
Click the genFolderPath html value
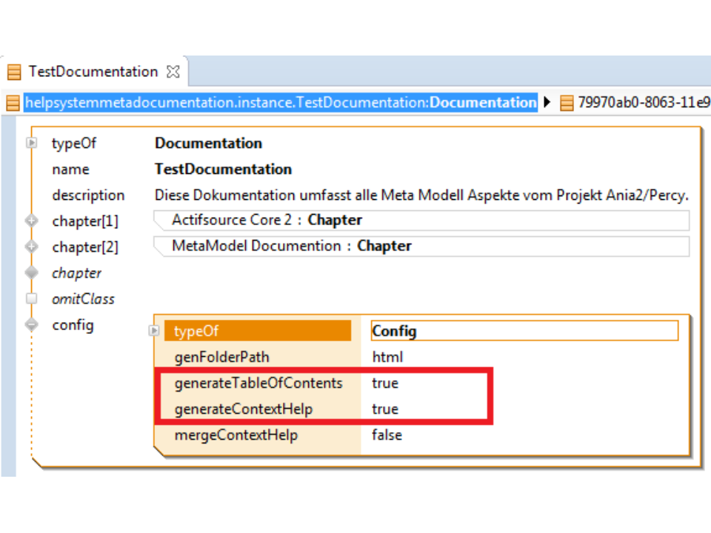(387, 357)
